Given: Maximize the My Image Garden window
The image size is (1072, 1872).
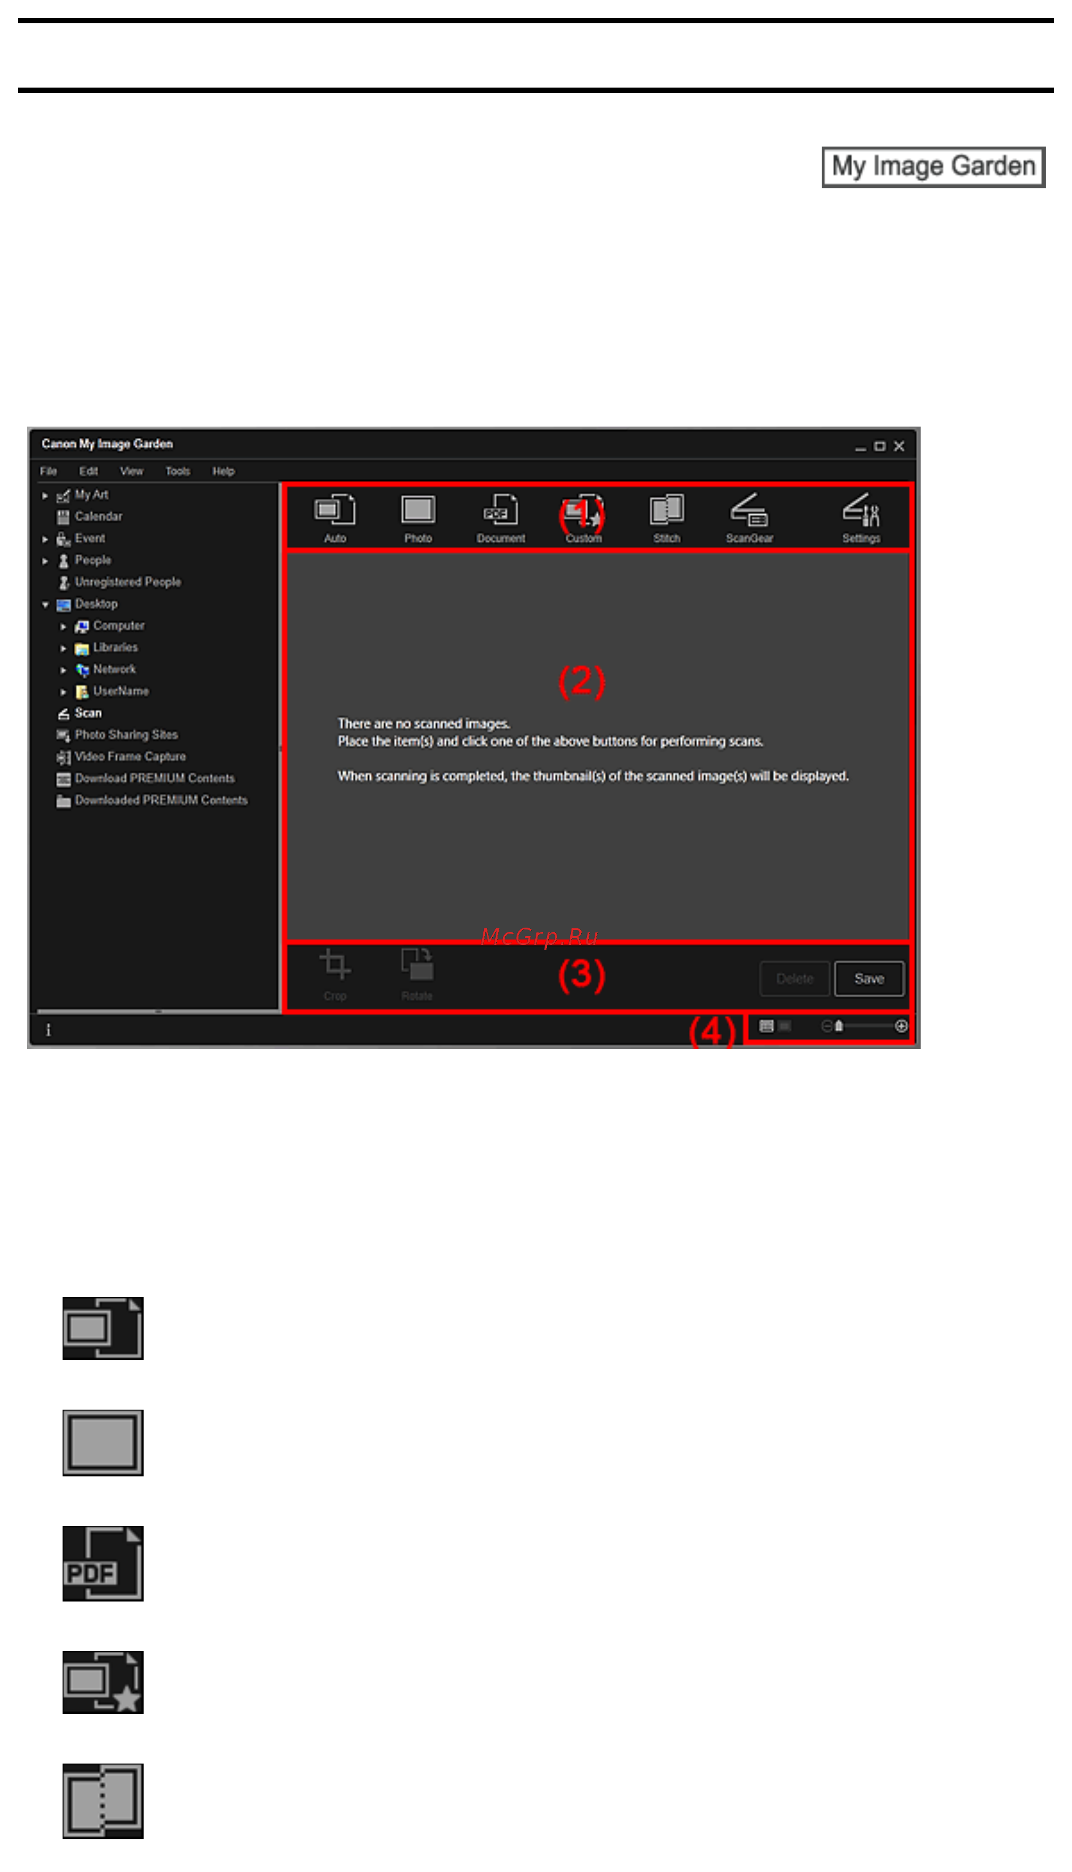Looking at the screenshot, I should pyautogui.click(x=879, y=447).
